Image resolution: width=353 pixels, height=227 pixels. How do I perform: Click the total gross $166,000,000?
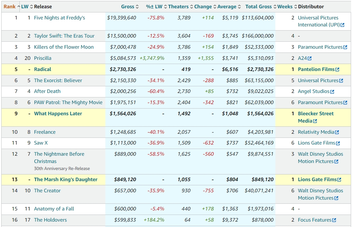(x=258, y=36)
